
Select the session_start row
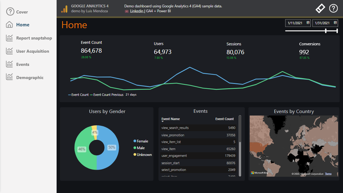(198, 163)
